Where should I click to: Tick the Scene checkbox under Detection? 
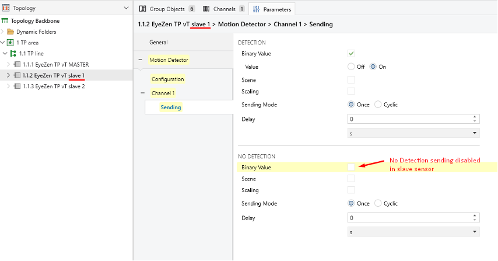pos(351,79)
